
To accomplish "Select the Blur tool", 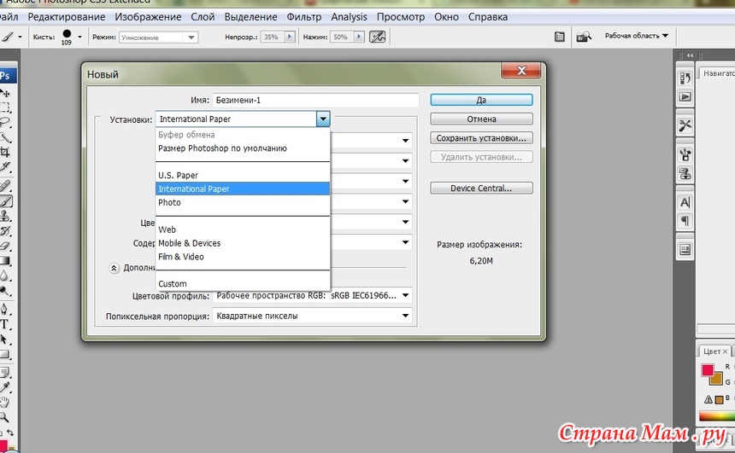I will [5, 276].
